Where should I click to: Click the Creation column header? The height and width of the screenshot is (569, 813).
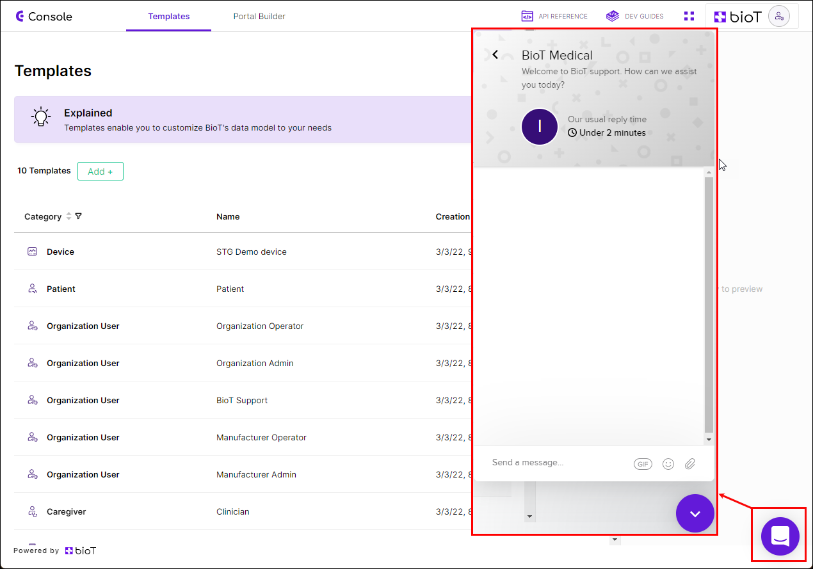453,216
